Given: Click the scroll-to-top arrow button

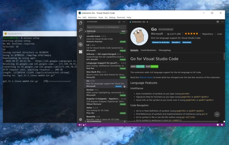Looking at the screenshot, I should [217, 114].
